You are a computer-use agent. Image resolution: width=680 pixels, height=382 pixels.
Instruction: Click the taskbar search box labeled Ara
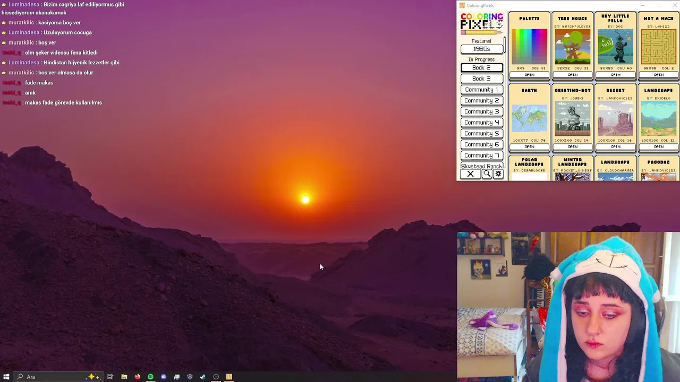(57, 377)
